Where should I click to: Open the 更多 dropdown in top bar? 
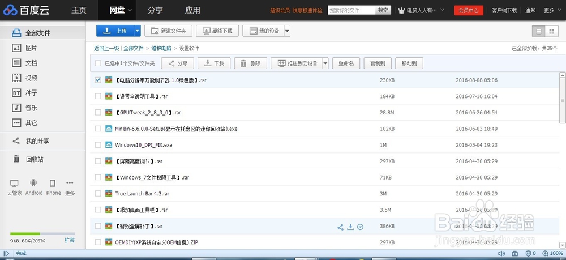tap(551, 10)
